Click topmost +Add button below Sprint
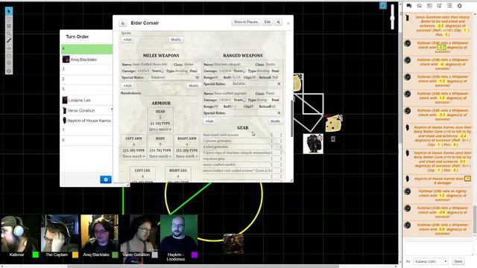This screenshot has width=477, height=268. point(127,39)
